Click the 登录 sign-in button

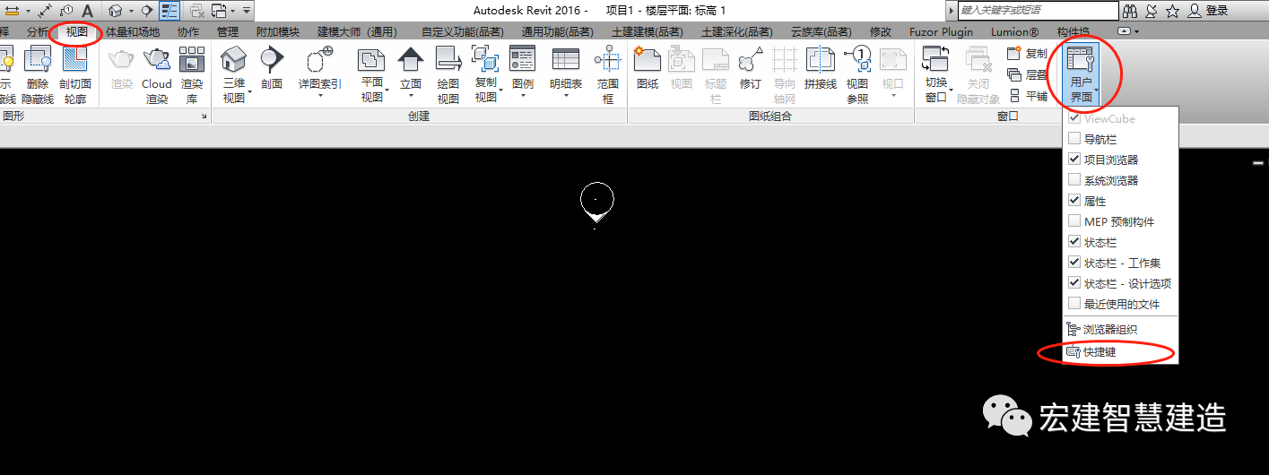[x=1208, y=11]
